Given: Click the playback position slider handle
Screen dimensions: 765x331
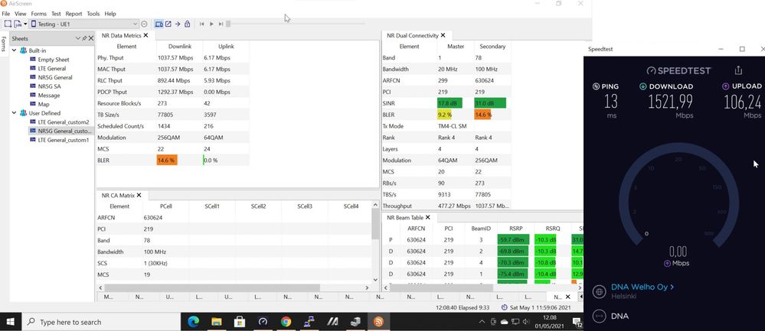Looking at the screenshot, I should (228, 24).
